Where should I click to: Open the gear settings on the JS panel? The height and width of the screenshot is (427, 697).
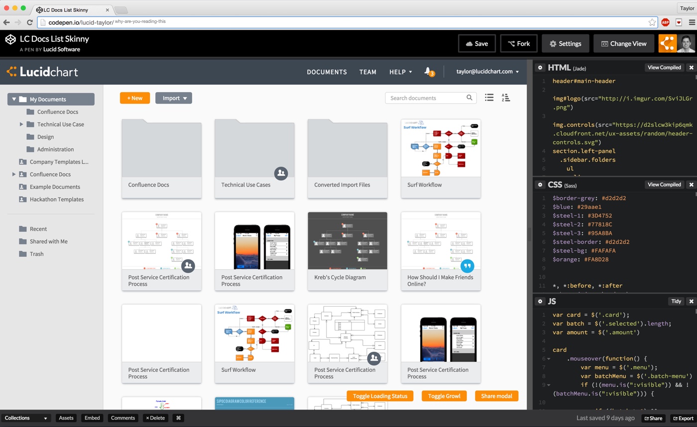(540, 301)
